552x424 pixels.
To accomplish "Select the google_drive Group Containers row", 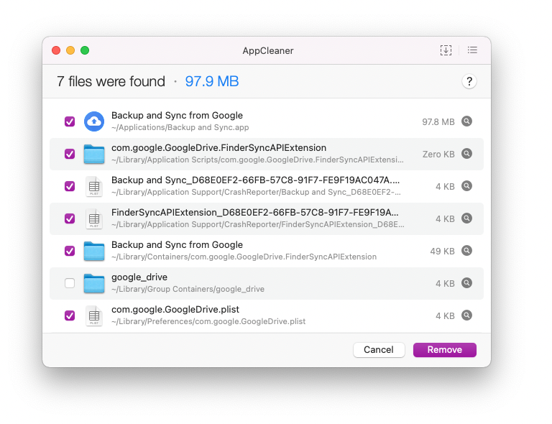I will (x=266, y=283).
